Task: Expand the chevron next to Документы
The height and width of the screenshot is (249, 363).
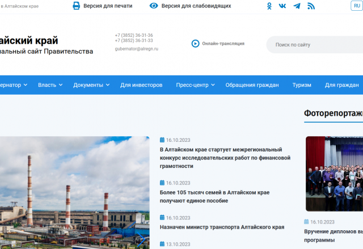Action: point(108,85)
